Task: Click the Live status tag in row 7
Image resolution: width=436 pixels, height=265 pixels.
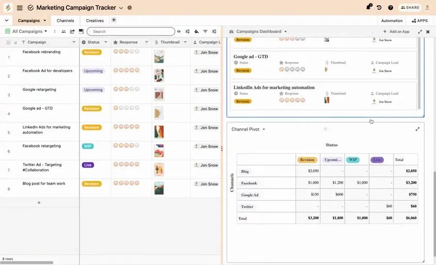Action: tap(88, 165)
